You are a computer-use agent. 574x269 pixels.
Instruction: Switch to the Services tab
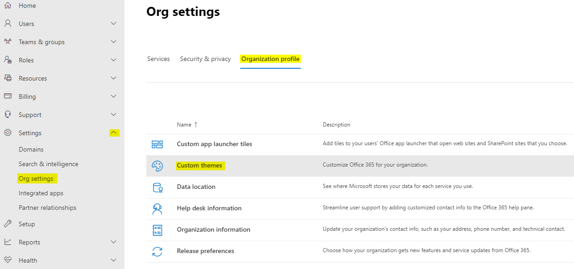158,59
